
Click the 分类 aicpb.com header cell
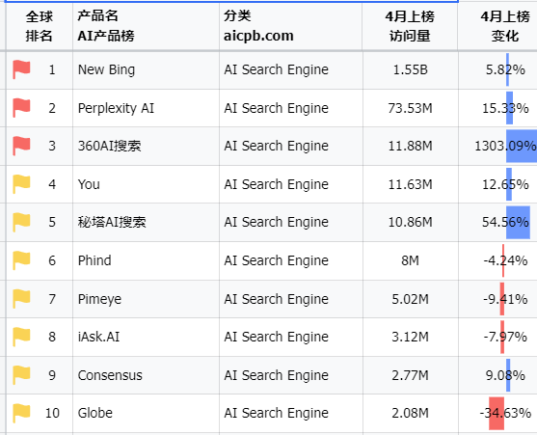[x=290, y=26]
